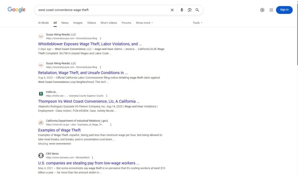Open Examples of Wage Theft result
The width and height of the screenshot is (298, 175).
[x=59, y=130]
